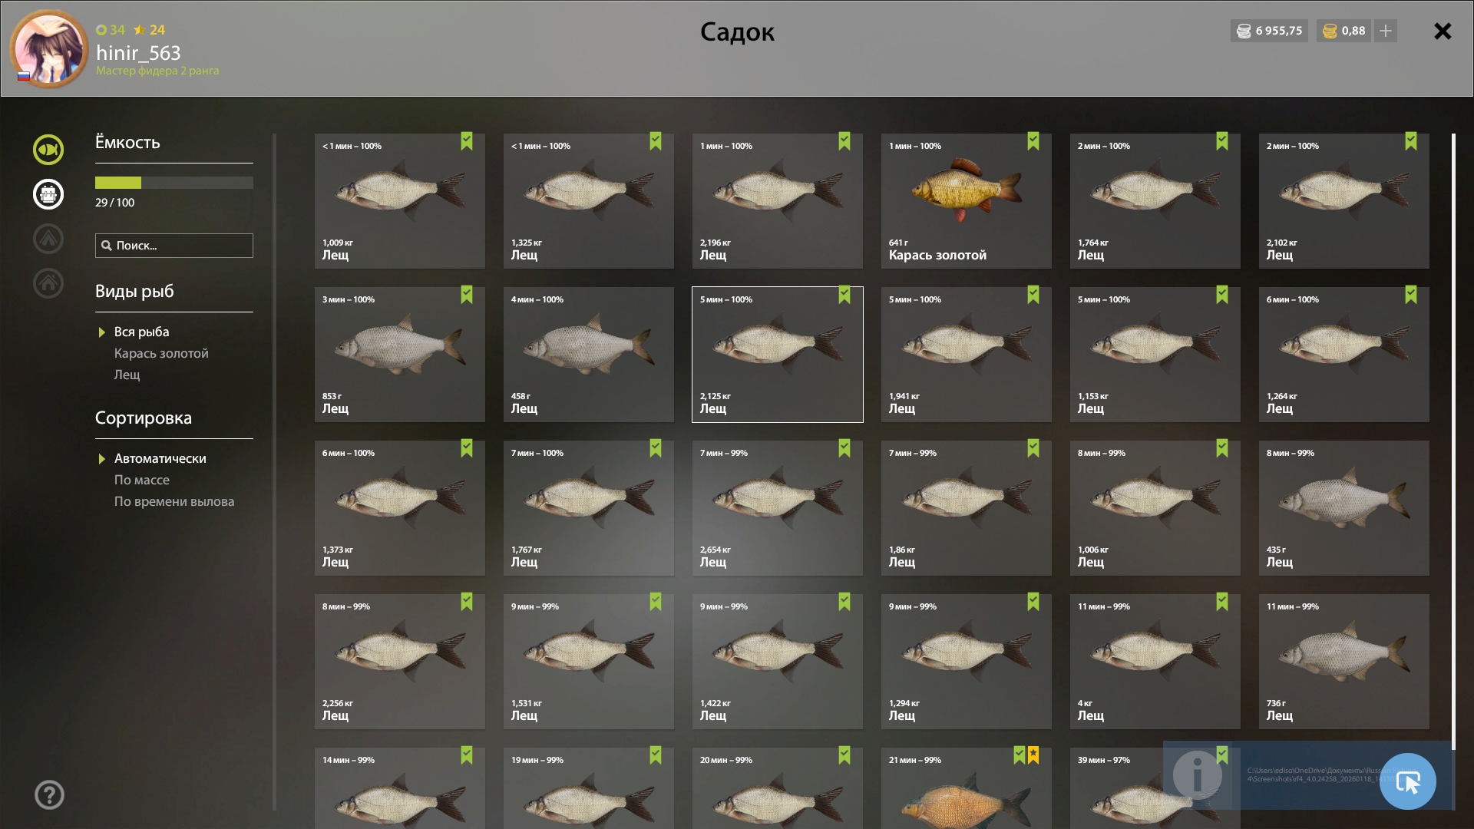This screenshot has width=1474, height=829.
Task: Open the help question mark icon
Action: pos(49,794)
